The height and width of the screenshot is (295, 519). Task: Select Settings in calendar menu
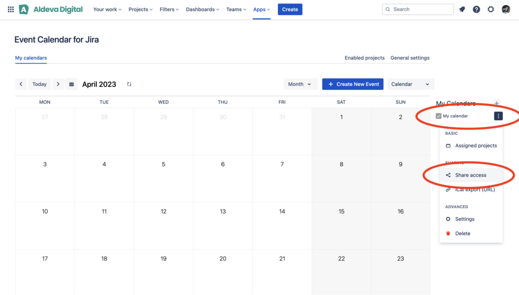[x=471, y=219]
